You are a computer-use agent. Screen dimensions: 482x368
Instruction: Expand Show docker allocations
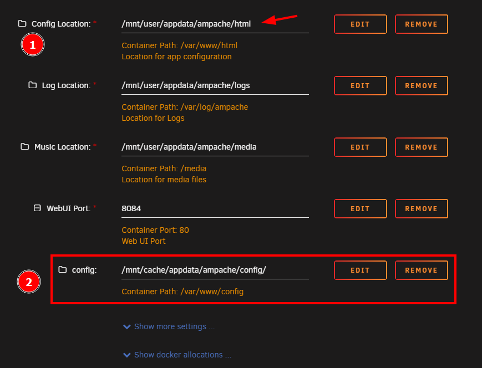pos(177,355)
